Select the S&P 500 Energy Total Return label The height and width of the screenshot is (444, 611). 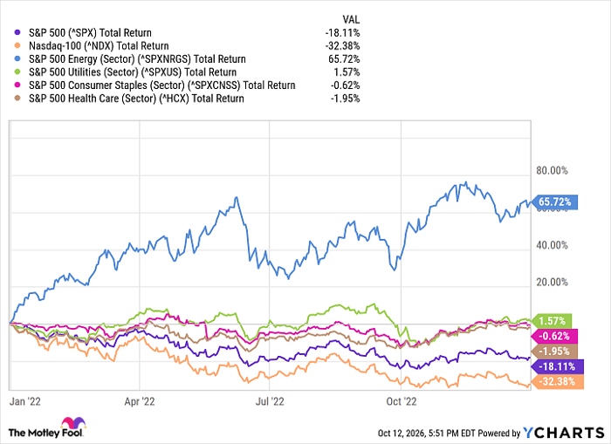tap(137, 59)
